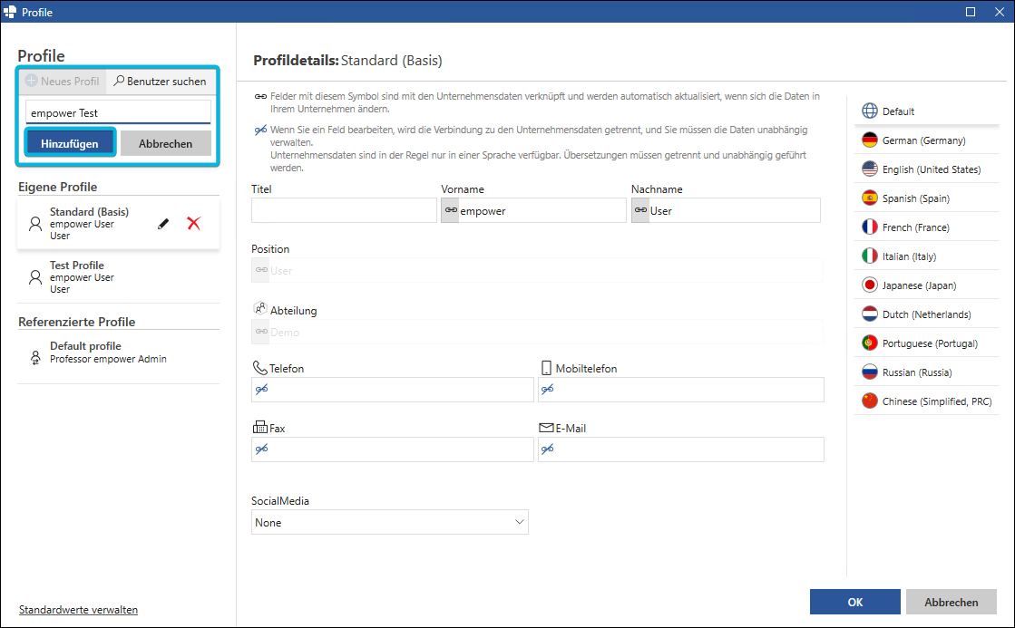Open the SocialMedia dropdown
Screen dimensions: 1015x628
390,522
